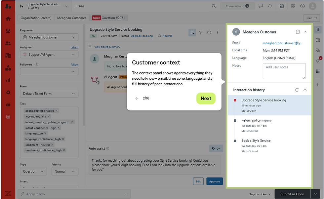Open knowledge book icon in right rail
The image size is (324, 199).
[x=318, y=40]
